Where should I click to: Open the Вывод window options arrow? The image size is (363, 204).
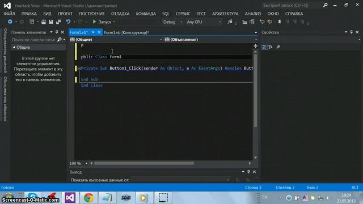(243, 172)
